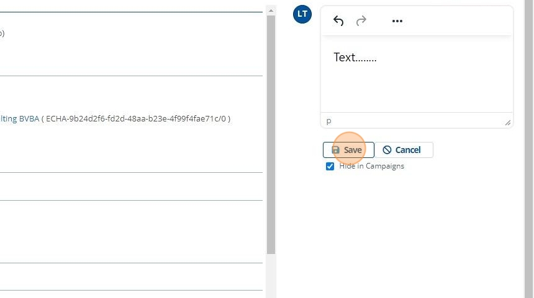The image size is (534, 298).
Task: Click the undo arrow in editor toolbar
Action: coord(338,21)
